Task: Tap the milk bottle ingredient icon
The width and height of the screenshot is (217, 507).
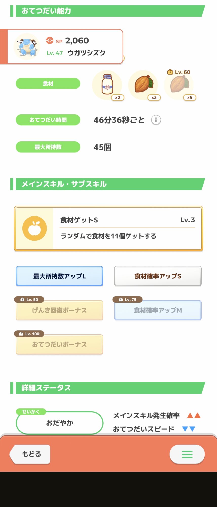Action: (x=107, y=85)
